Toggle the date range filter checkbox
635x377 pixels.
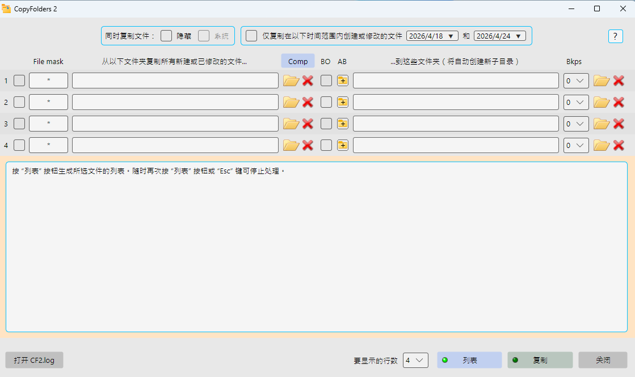[251, 36]
